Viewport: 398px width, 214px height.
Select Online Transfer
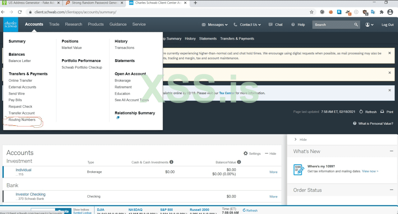click(x=21, y=80)
